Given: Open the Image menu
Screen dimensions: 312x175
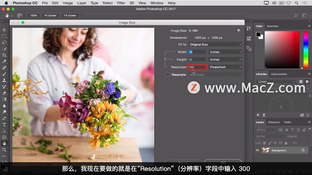Looking at the screenshot, I should (x=68, y=3).
